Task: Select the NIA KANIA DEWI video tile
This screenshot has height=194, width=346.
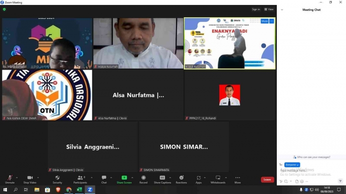Action: click(47, 95)
